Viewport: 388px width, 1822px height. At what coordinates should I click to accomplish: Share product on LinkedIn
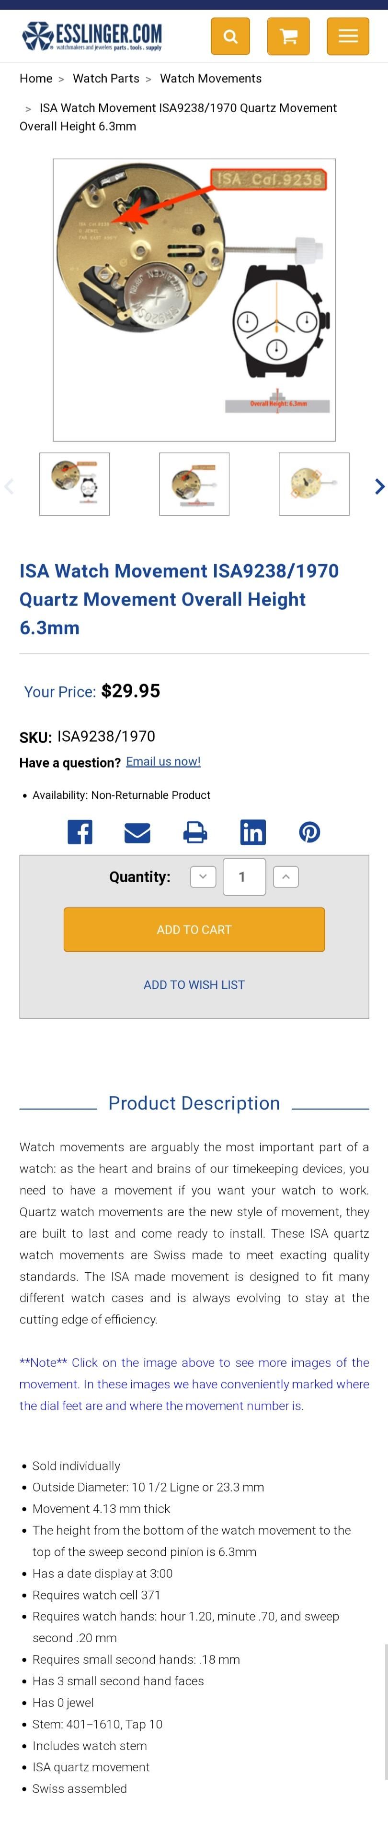coord(252,832)
